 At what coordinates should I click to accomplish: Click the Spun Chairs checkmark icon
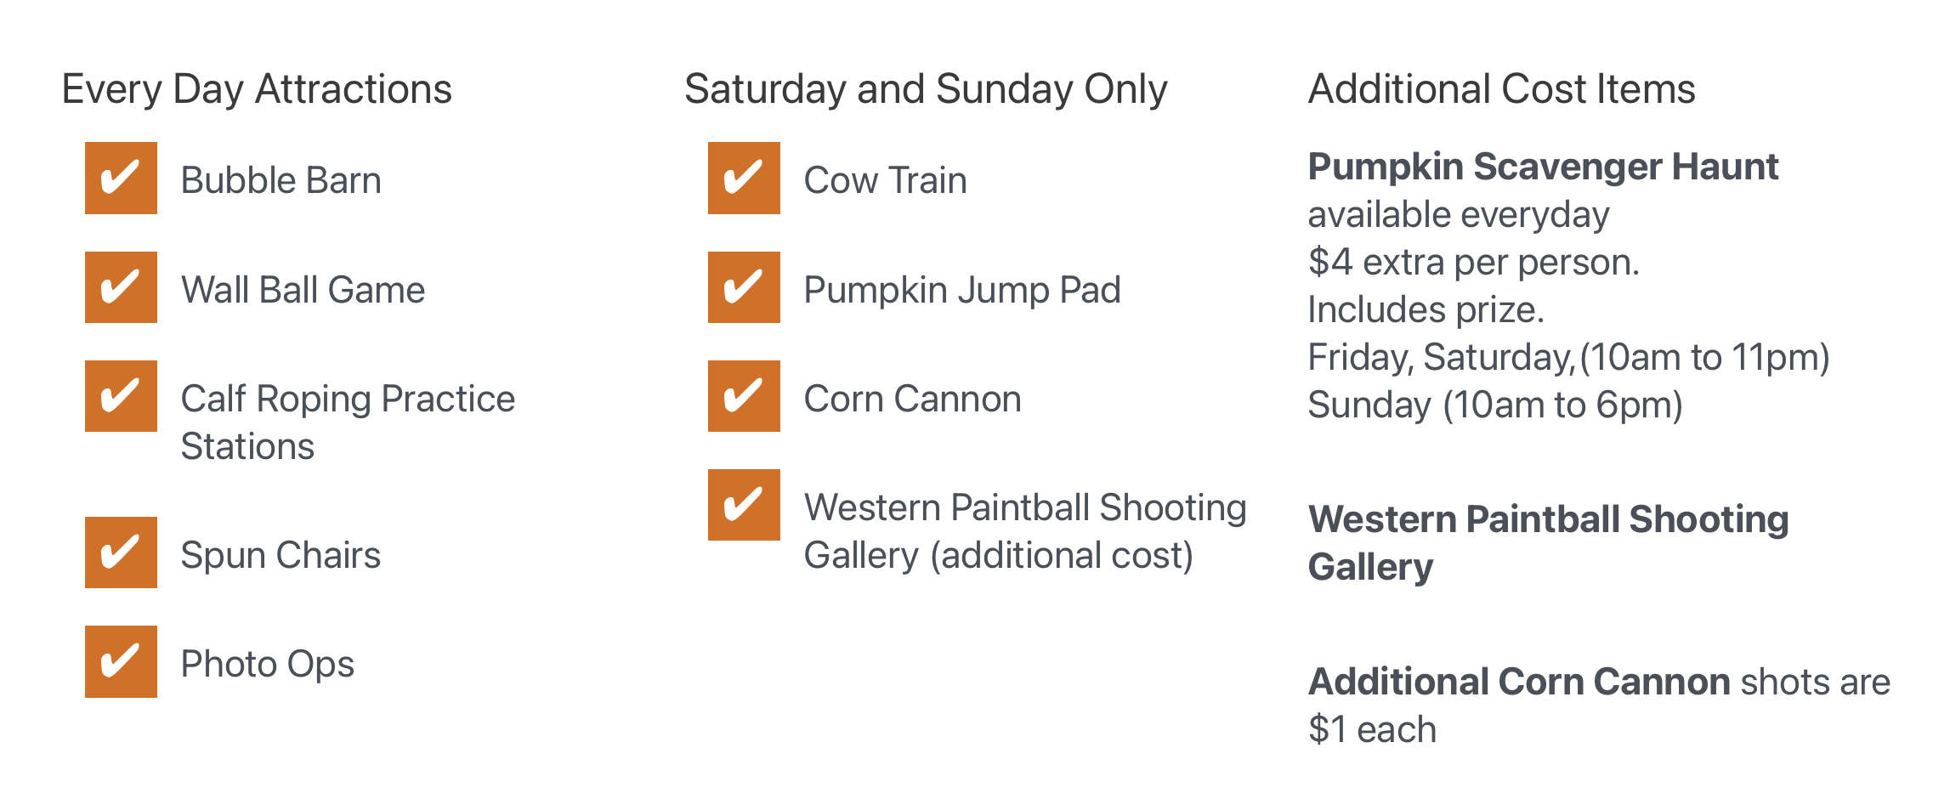point(121,552)
